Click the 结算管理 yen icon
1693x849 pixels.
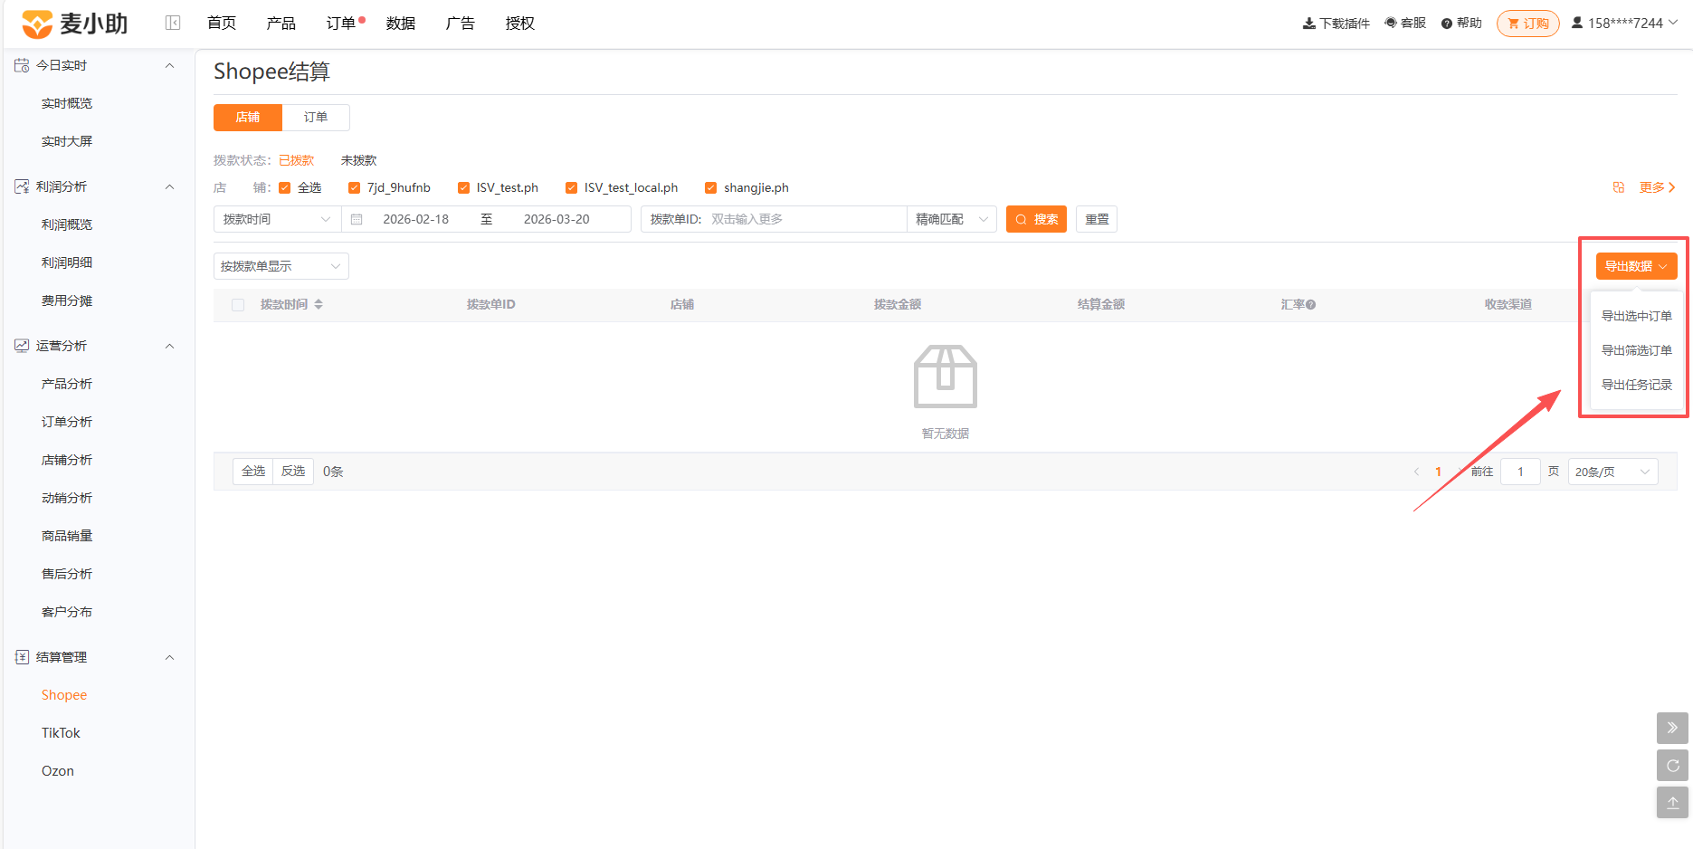22,657
